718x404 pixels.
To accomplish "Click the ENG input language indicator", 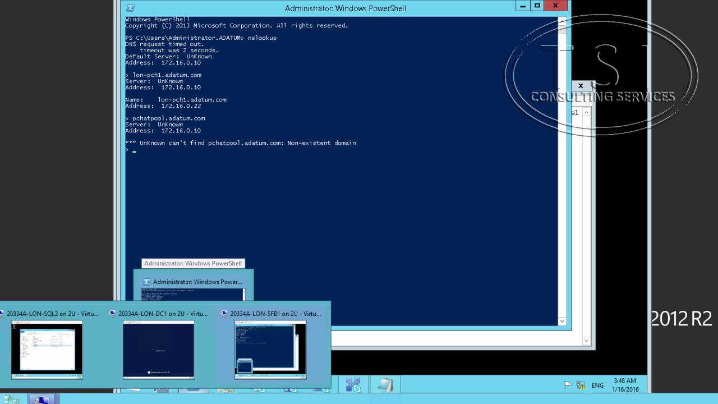I will coord(597,385).
